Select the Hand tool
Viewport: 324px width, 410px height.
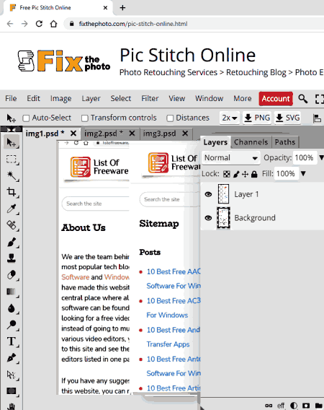coord(12,406)
